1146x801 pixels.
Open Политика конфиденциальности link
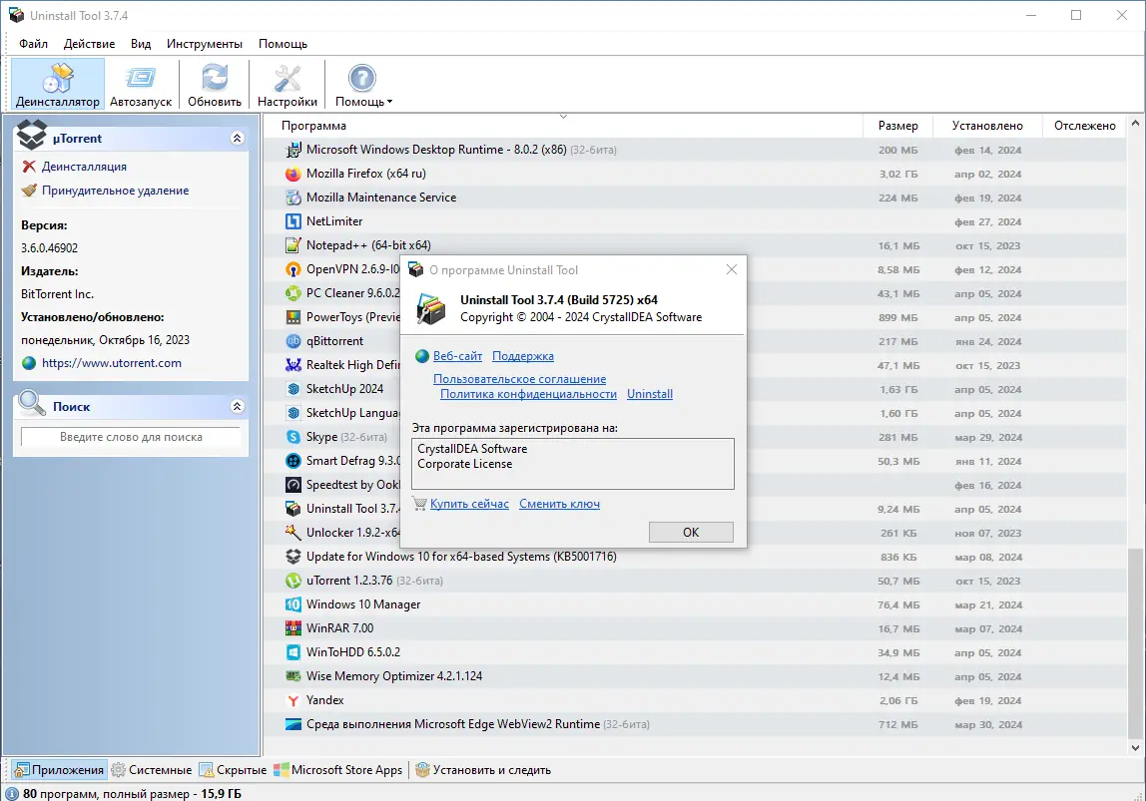pos(528,394)
